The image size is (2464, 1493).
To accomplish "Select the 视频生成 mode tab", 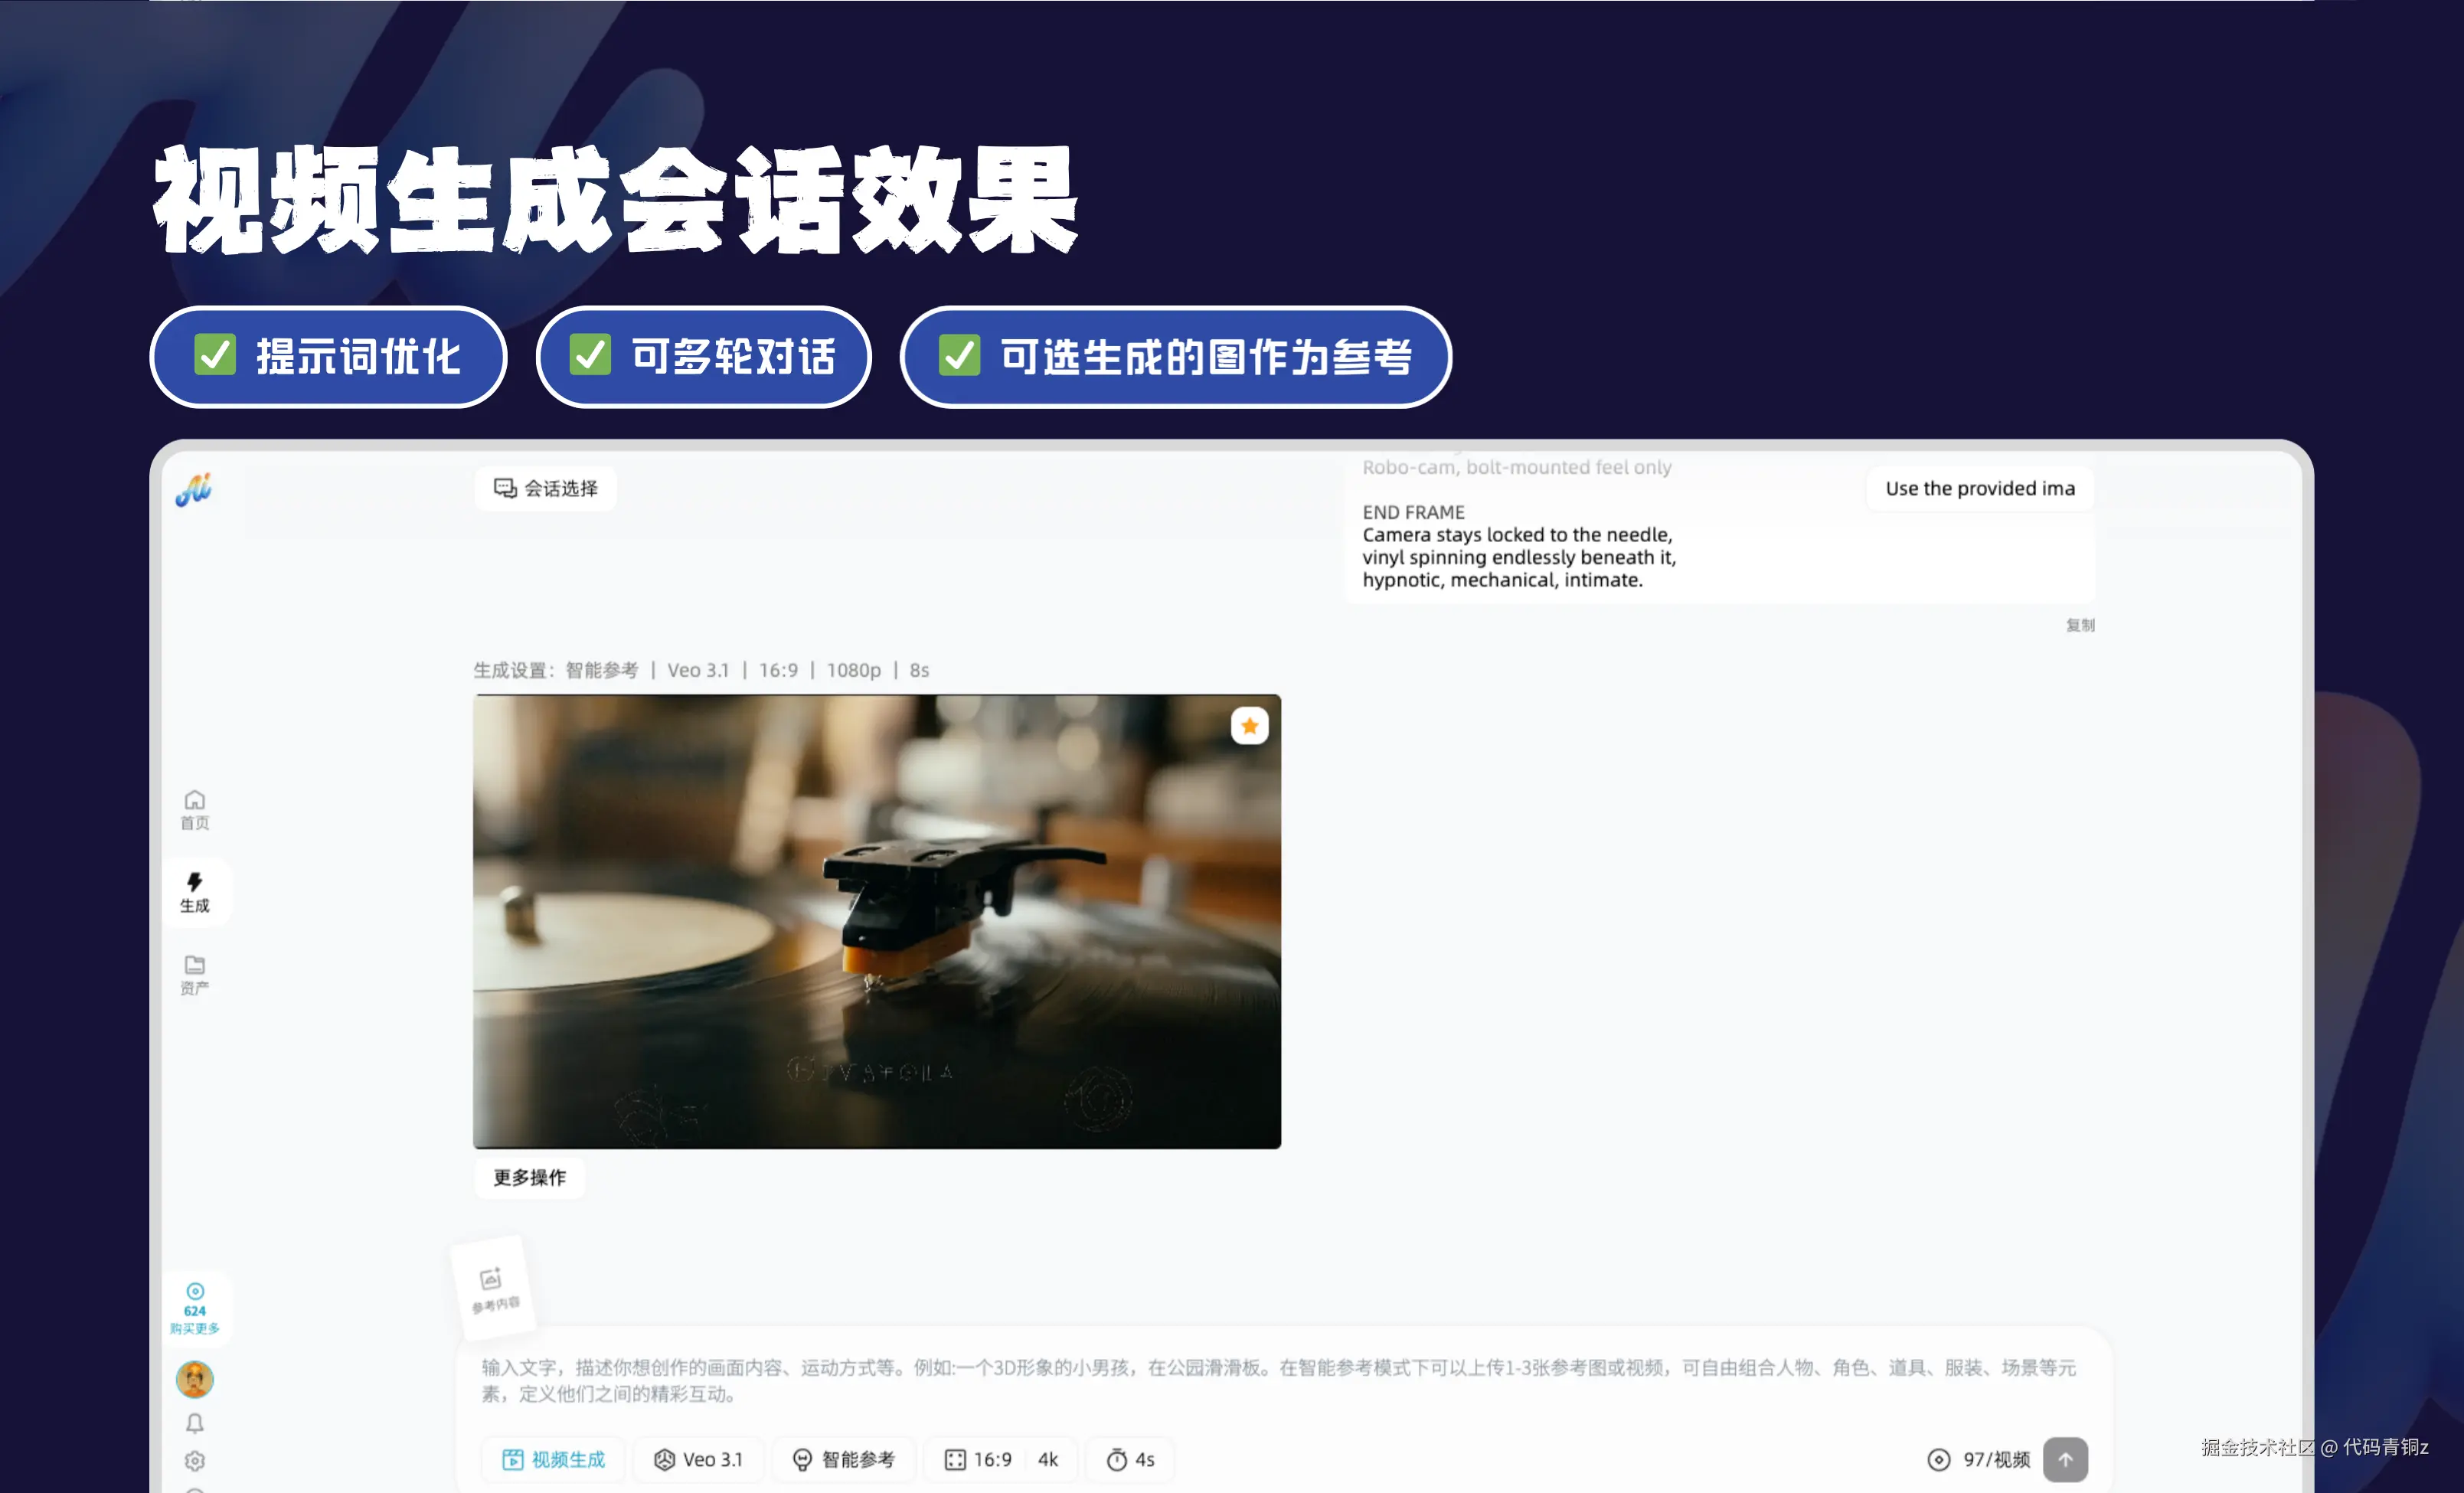I will coord(554,1459).
